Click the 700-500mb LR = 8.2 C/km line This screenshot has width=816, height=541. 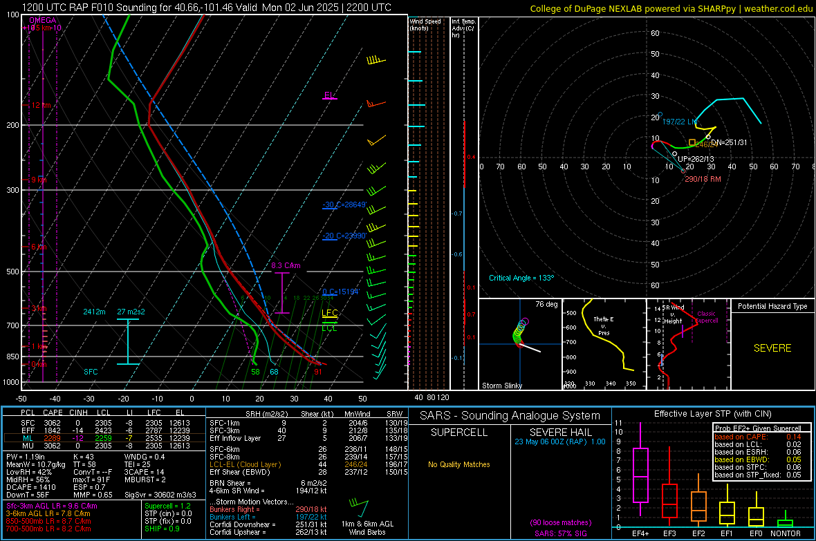[x=48, y=529]
